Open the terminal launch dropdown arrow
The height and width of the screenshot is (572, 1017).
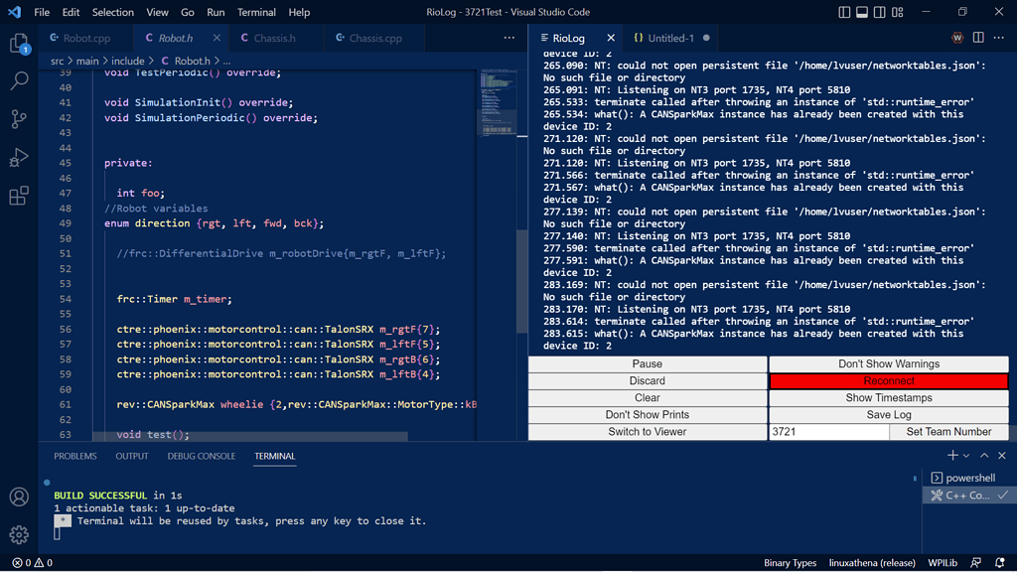pos(965,455)
